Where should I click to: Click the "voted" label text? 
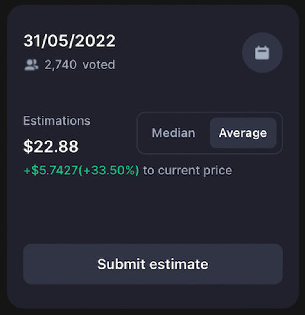[99, 65]
